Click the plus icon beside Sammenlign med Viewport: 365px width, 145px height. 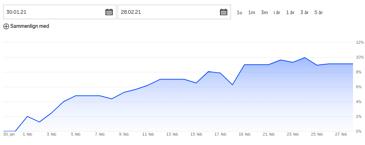click(x=6, y=26)
